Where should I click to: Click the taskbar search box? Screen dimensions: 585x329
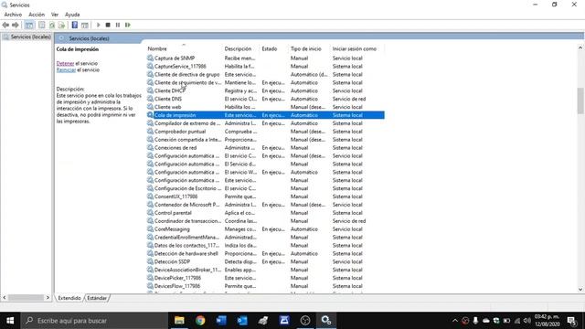coord(94,321)
